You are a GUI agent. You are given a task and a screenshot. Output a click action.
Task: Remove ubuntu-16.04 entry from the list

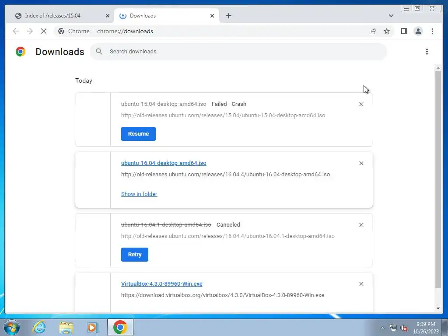pyautogui.click(x=361, y=163)
